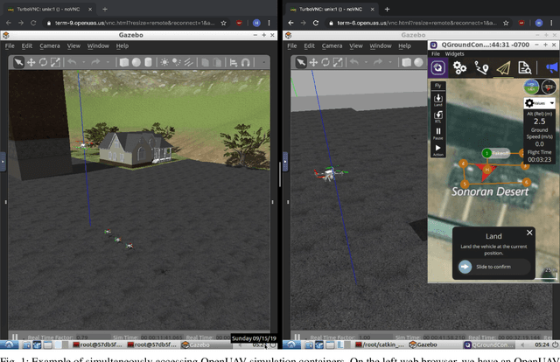Open the Widgets menu in QGroundControl
Viewport: 560px width, 362px height.
[454, 54]
